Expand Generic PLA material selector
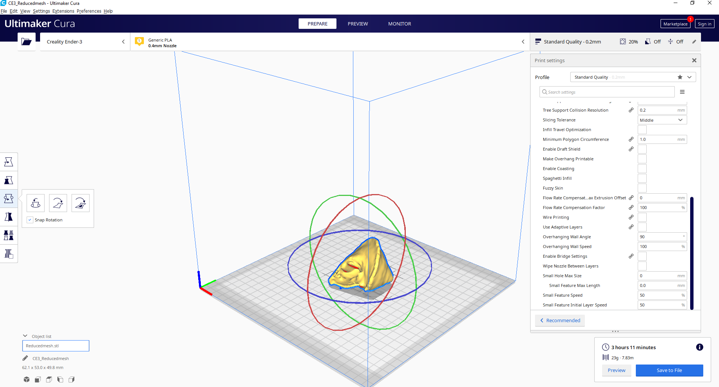The height and width of the screenshot is (387, 719). tap(330, 42)
